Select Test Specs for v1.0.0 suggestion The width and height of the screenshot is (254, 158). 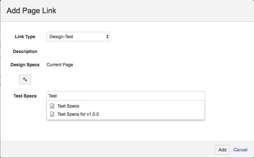(x=78, y=114)
